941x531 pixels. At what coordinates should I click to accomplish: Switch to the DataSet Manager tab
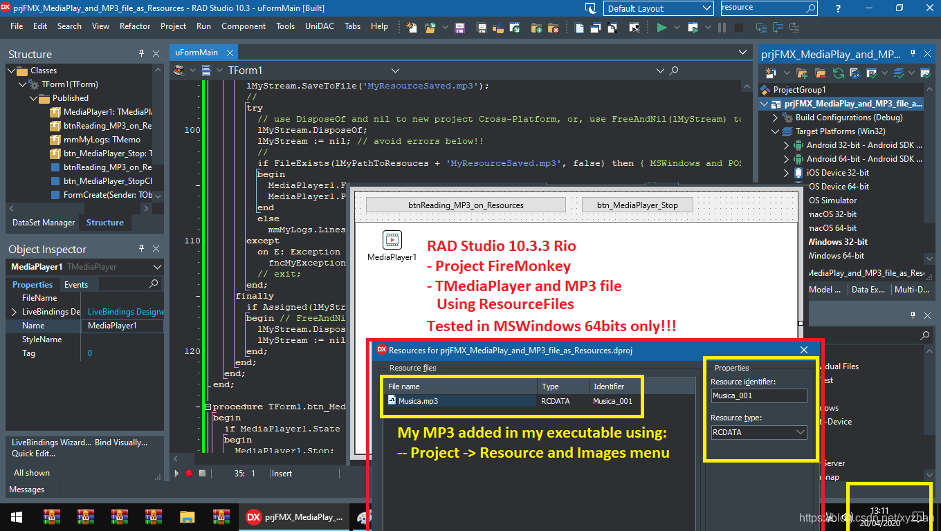(44, 223)
